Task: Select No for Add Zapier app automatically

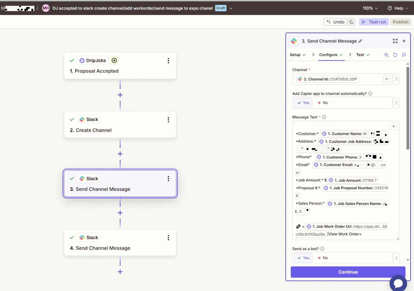Action: click(323, 103)
